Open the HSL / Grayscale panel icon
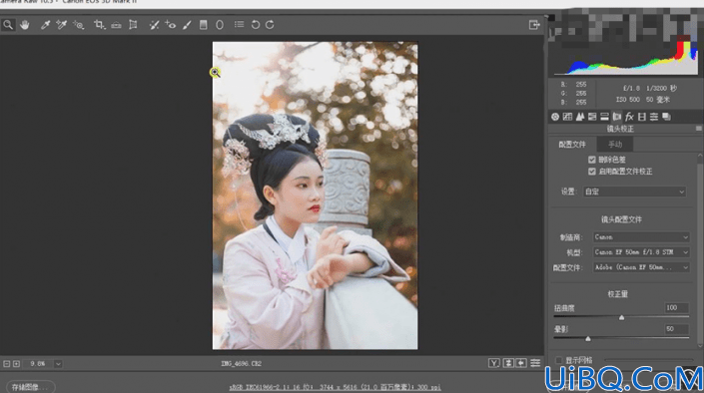 click(592, 117)
